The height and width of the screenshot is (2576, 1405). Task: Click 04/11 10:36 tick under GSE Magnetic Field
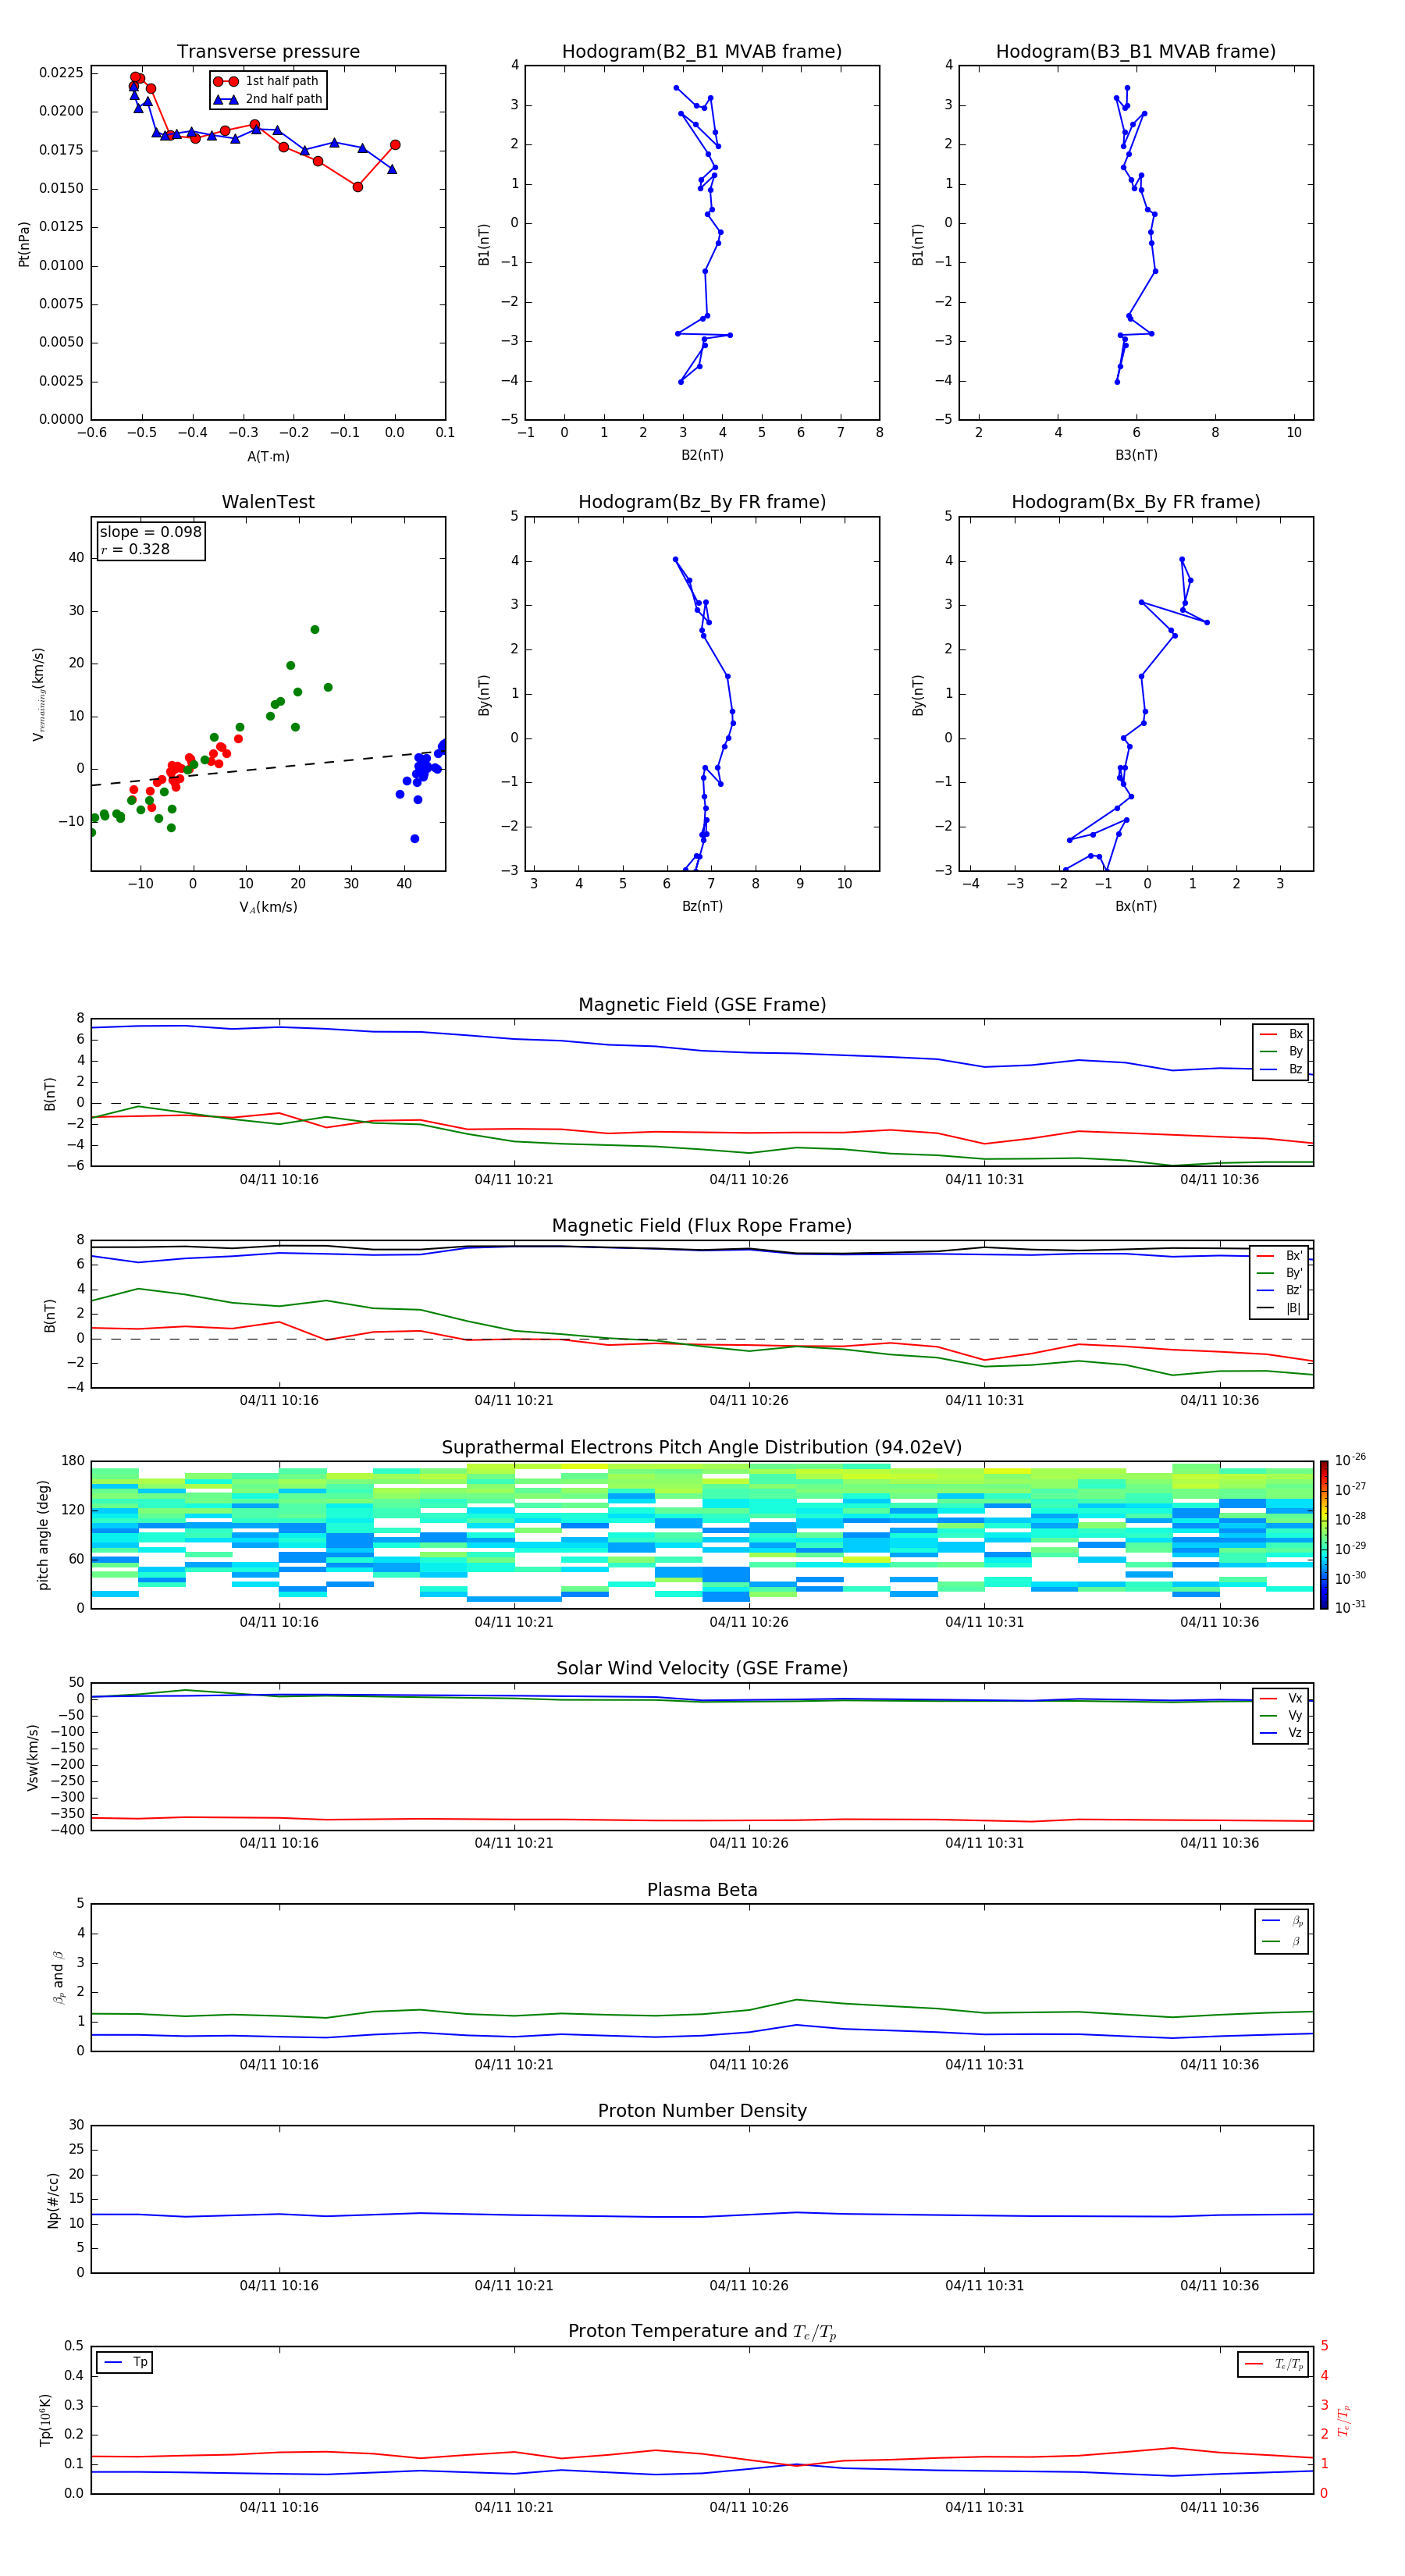point(1219,1179)
